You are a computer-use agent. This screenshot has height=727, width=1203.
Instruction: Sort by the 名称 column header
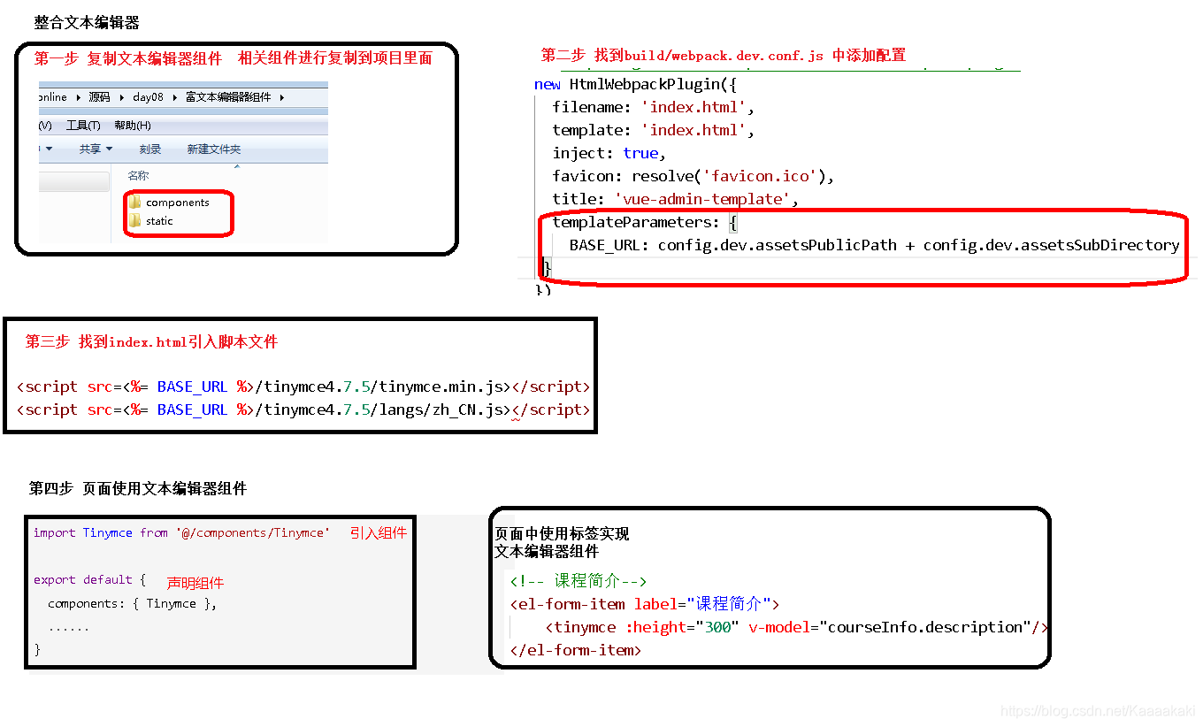click(138, 176)
